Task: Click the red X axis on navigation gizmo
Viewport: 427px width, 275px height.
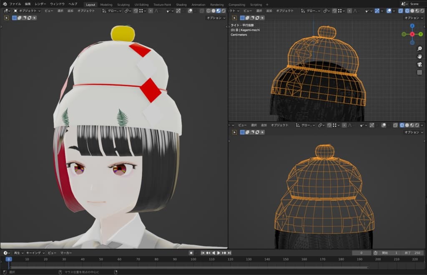Action: (x=412, y=34)
